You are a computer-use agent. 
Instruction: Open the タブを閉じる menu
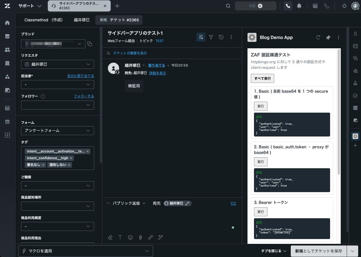point(274,251)
